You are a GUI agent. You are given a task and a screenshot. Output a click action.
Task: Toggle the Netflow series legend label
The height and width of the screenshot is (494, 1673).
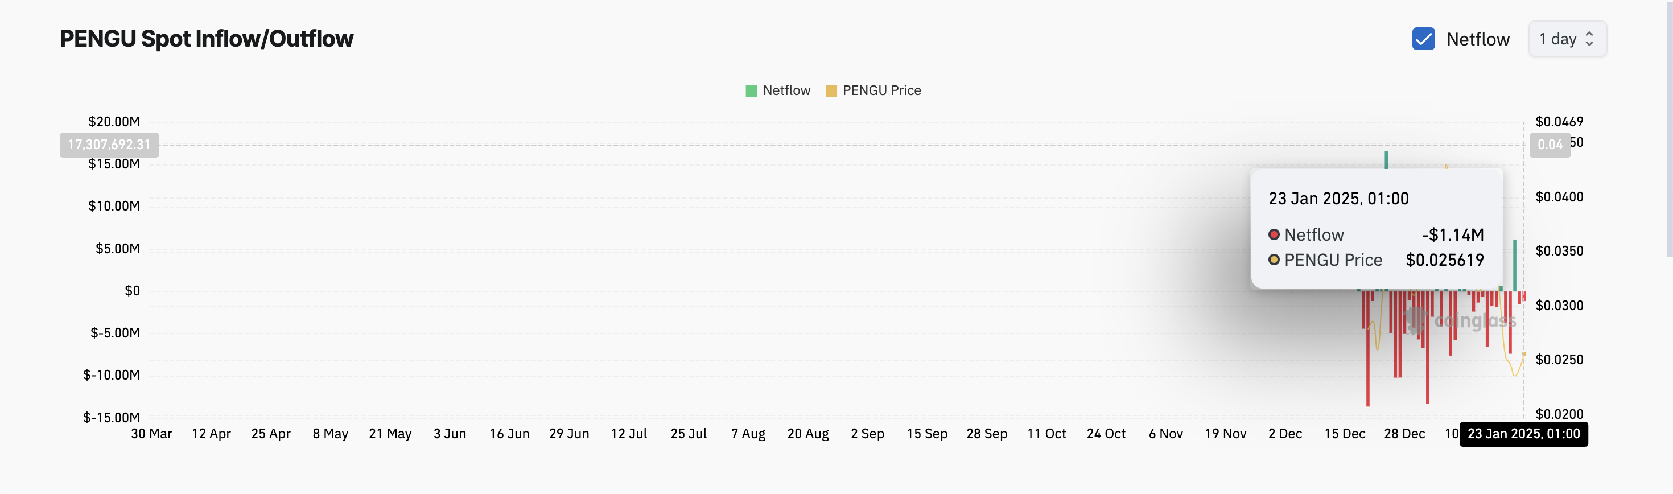(786, 91)
